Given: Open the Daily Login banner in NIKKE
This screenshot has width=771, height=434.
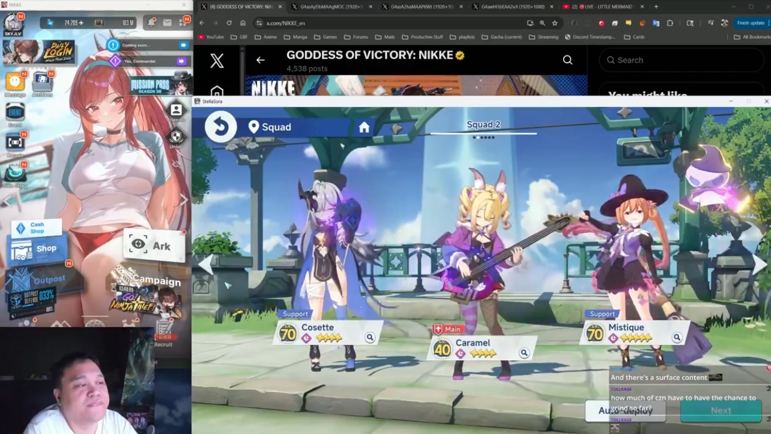Looking at the screenshot, I should 39,52.
